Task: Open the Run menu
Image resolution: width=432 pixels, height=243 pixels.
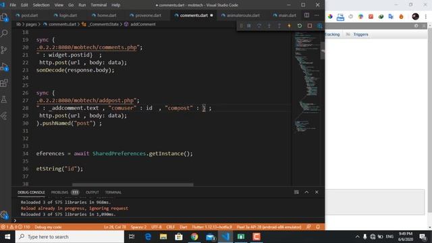Action: [x=82, y=5]
